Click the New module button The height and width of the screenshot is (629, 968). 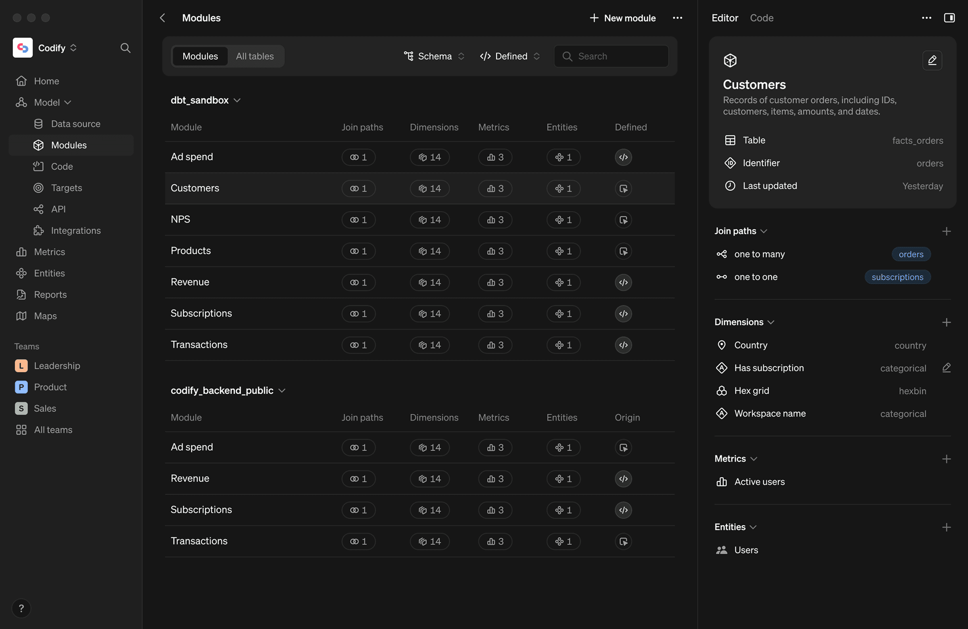[622, 18]
